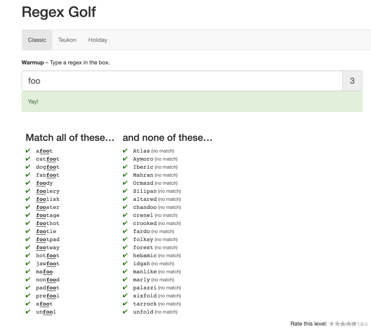Click the score counter showing 3
Viewport: 371px width, 328px height.
coord(352,81)
